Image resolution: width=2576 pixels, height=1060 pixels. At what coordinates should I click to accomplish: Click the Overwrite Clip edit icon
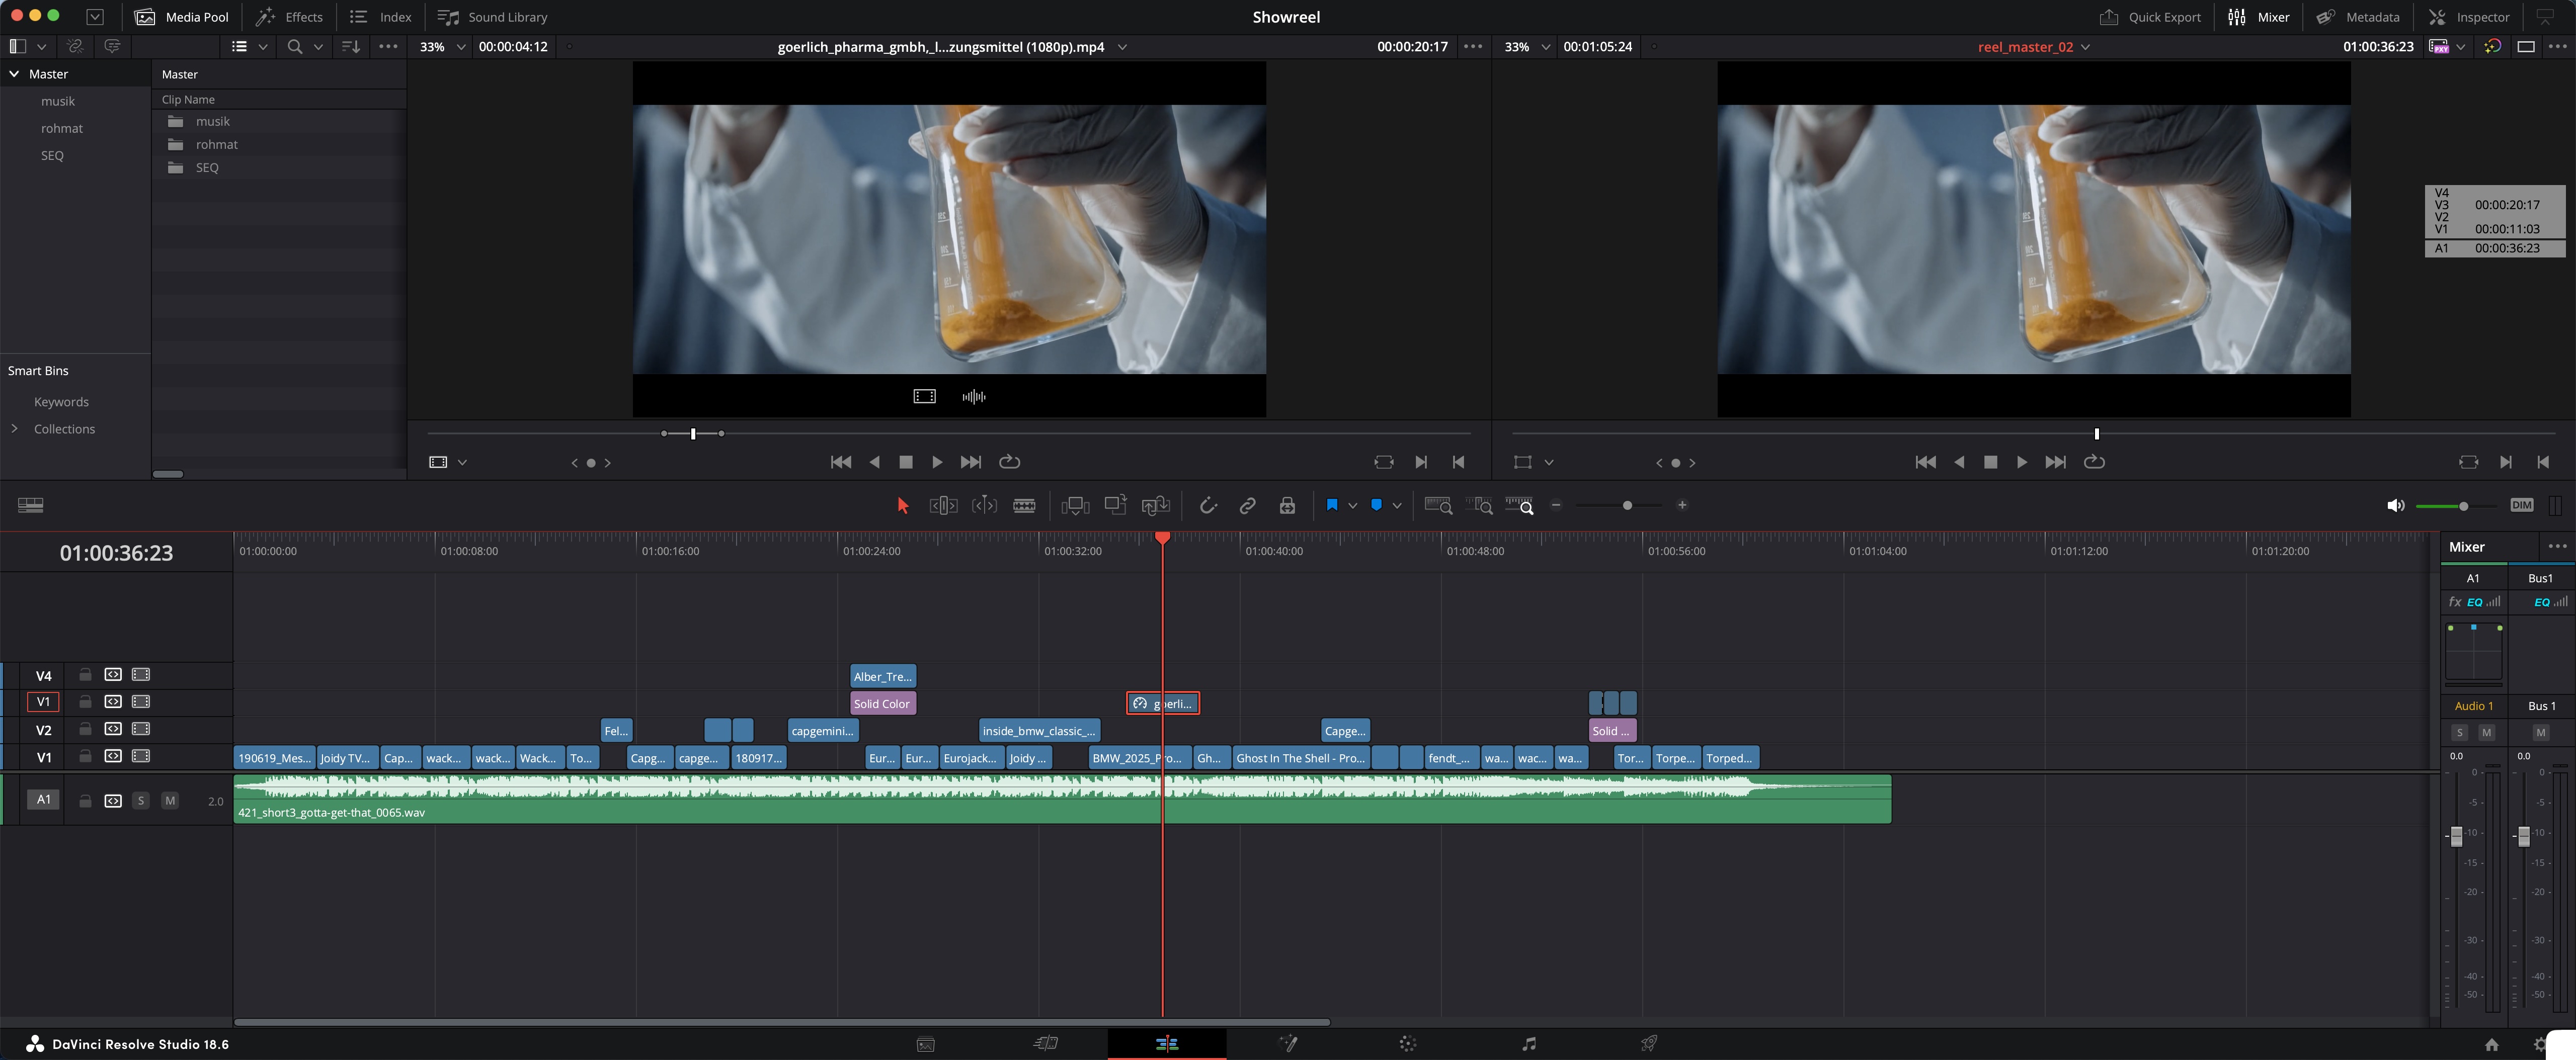coord(1115,505)
